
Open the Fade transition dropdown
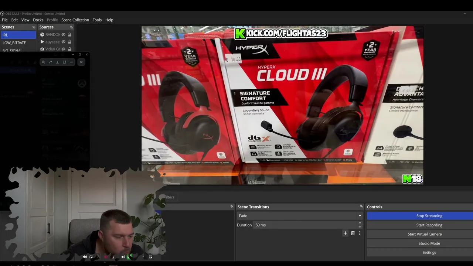tap(300, 216)
